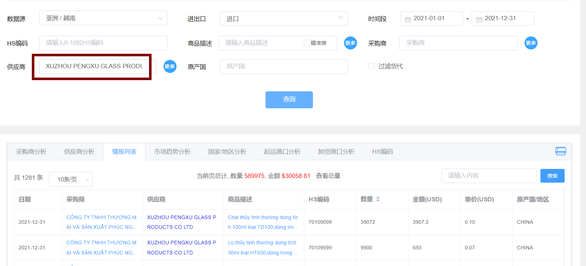Open the HS编码 tab

pyautogui.click(x=383, y=152)
